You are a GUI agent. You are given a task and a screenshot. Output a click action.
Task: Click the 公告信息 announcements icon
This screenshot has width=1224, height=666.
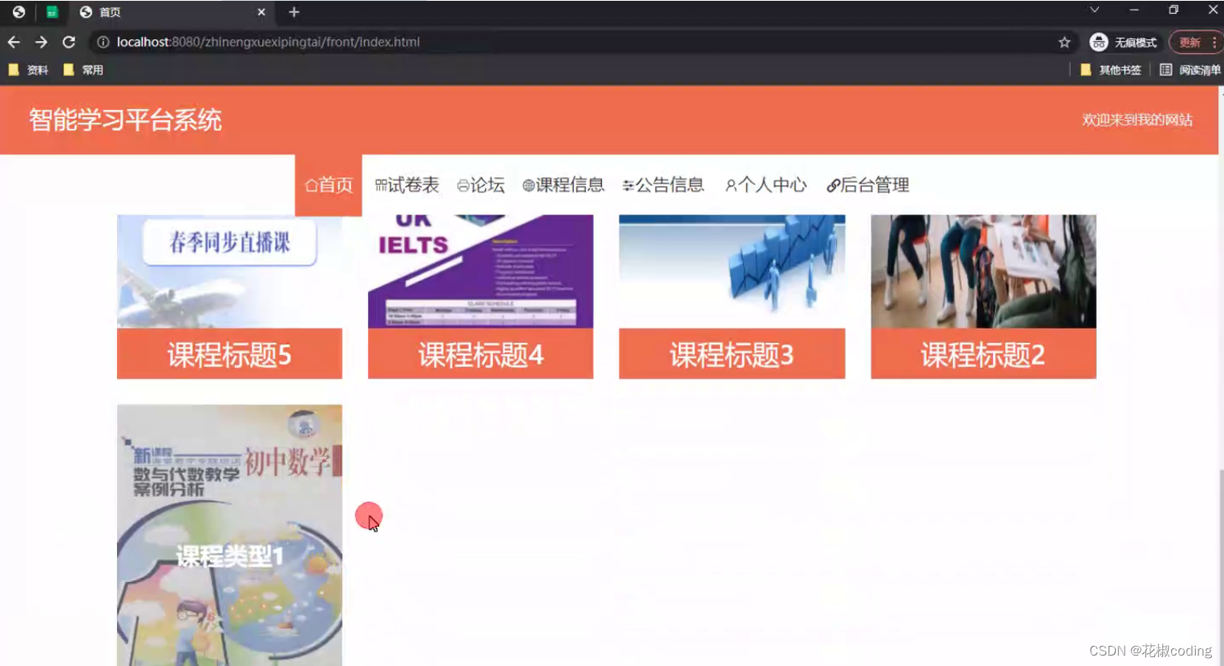pyautogui.click(x=628, y=184)
